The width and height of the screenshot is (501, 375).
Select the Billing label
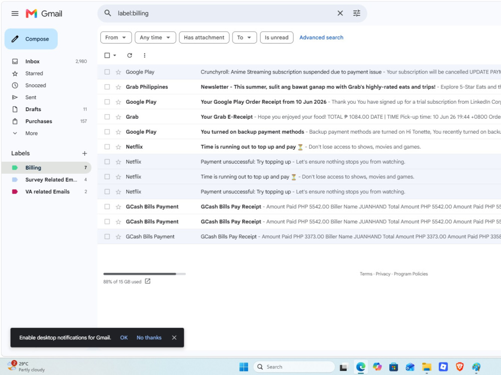(x=46, y=168)
